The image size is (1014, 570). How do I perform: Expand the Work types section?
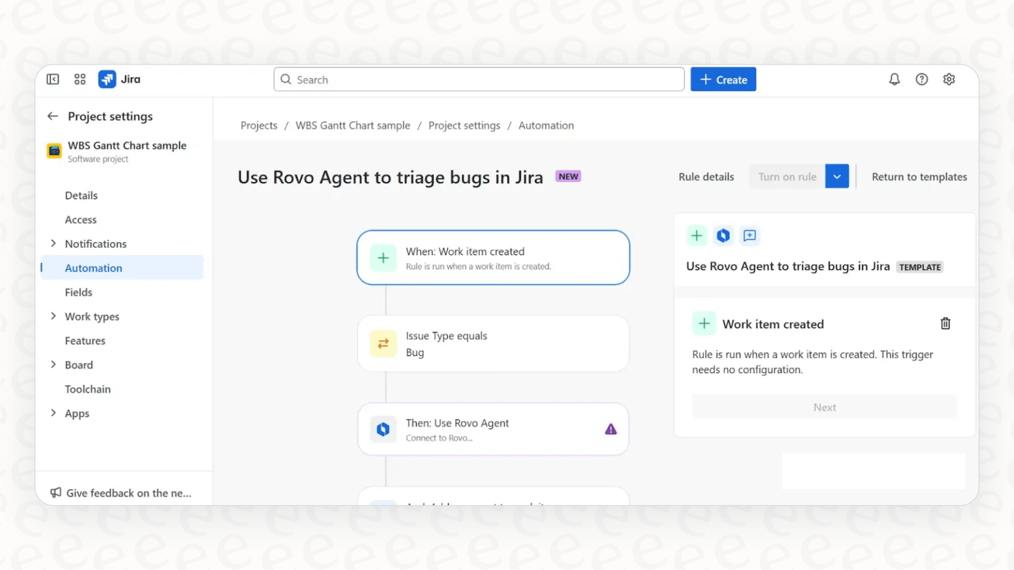coord(53,316)
